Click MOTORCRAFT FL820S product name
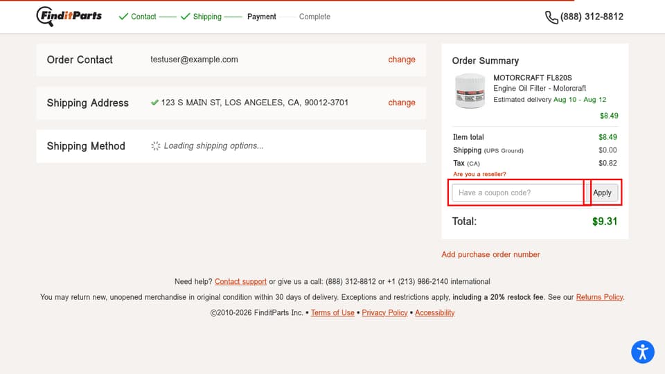Image resolution: width=665 pixels, height=374 pixels. (532, 78)
